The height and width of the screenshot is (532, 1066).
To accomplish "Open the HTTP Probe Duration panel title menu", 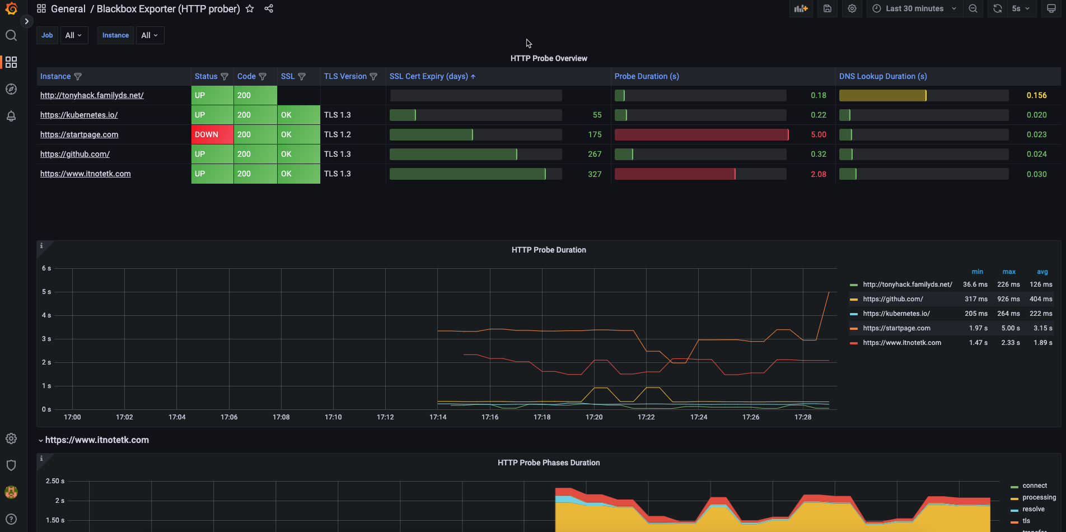I will tap(549, 250).
